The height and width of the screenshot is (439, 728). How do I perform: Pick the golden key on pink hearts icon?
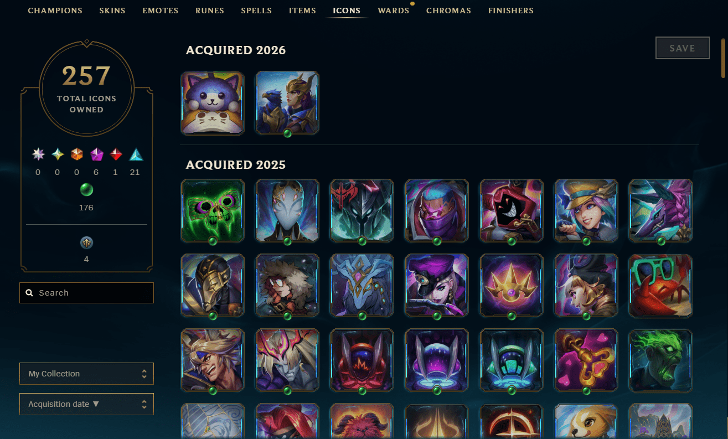(586, 360)
